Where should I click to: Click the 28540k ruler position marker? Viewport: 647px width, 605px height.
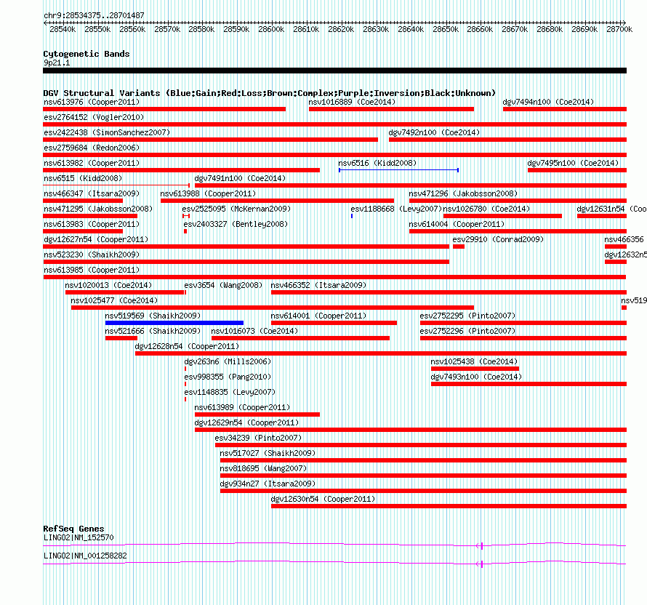63,29
